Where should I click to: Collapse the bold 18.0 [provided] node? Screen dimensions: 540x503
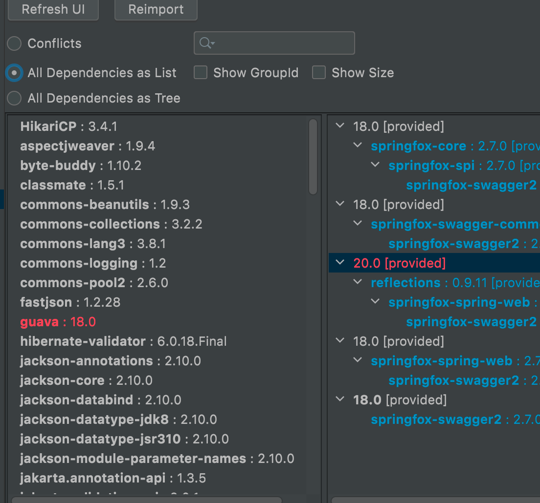click(340, 399)
